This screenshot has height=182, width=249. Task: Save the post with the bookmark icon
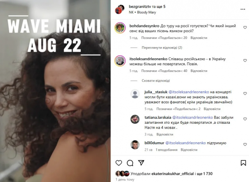pyautogui.click(x=243, y=163)
